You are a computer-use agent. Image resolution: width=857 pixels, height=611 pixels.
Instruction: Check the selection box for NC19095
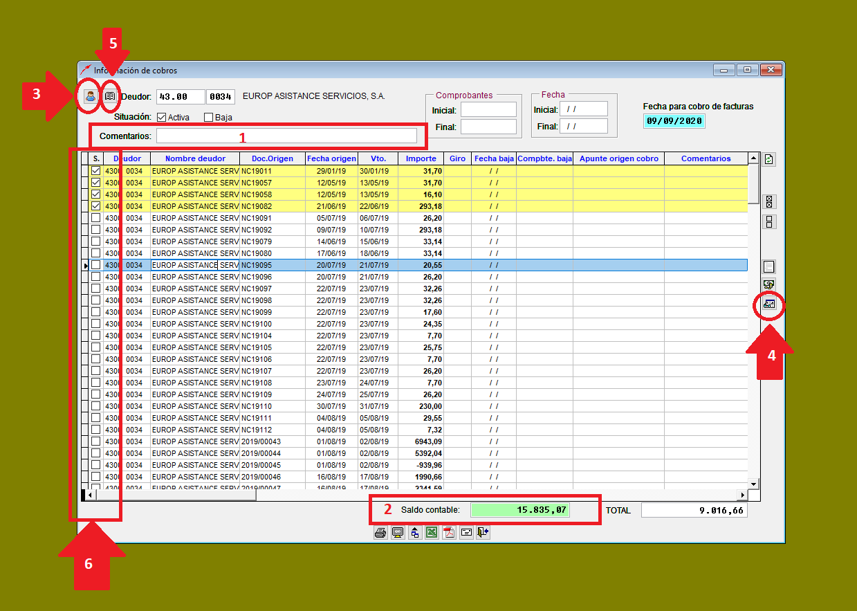96,265
